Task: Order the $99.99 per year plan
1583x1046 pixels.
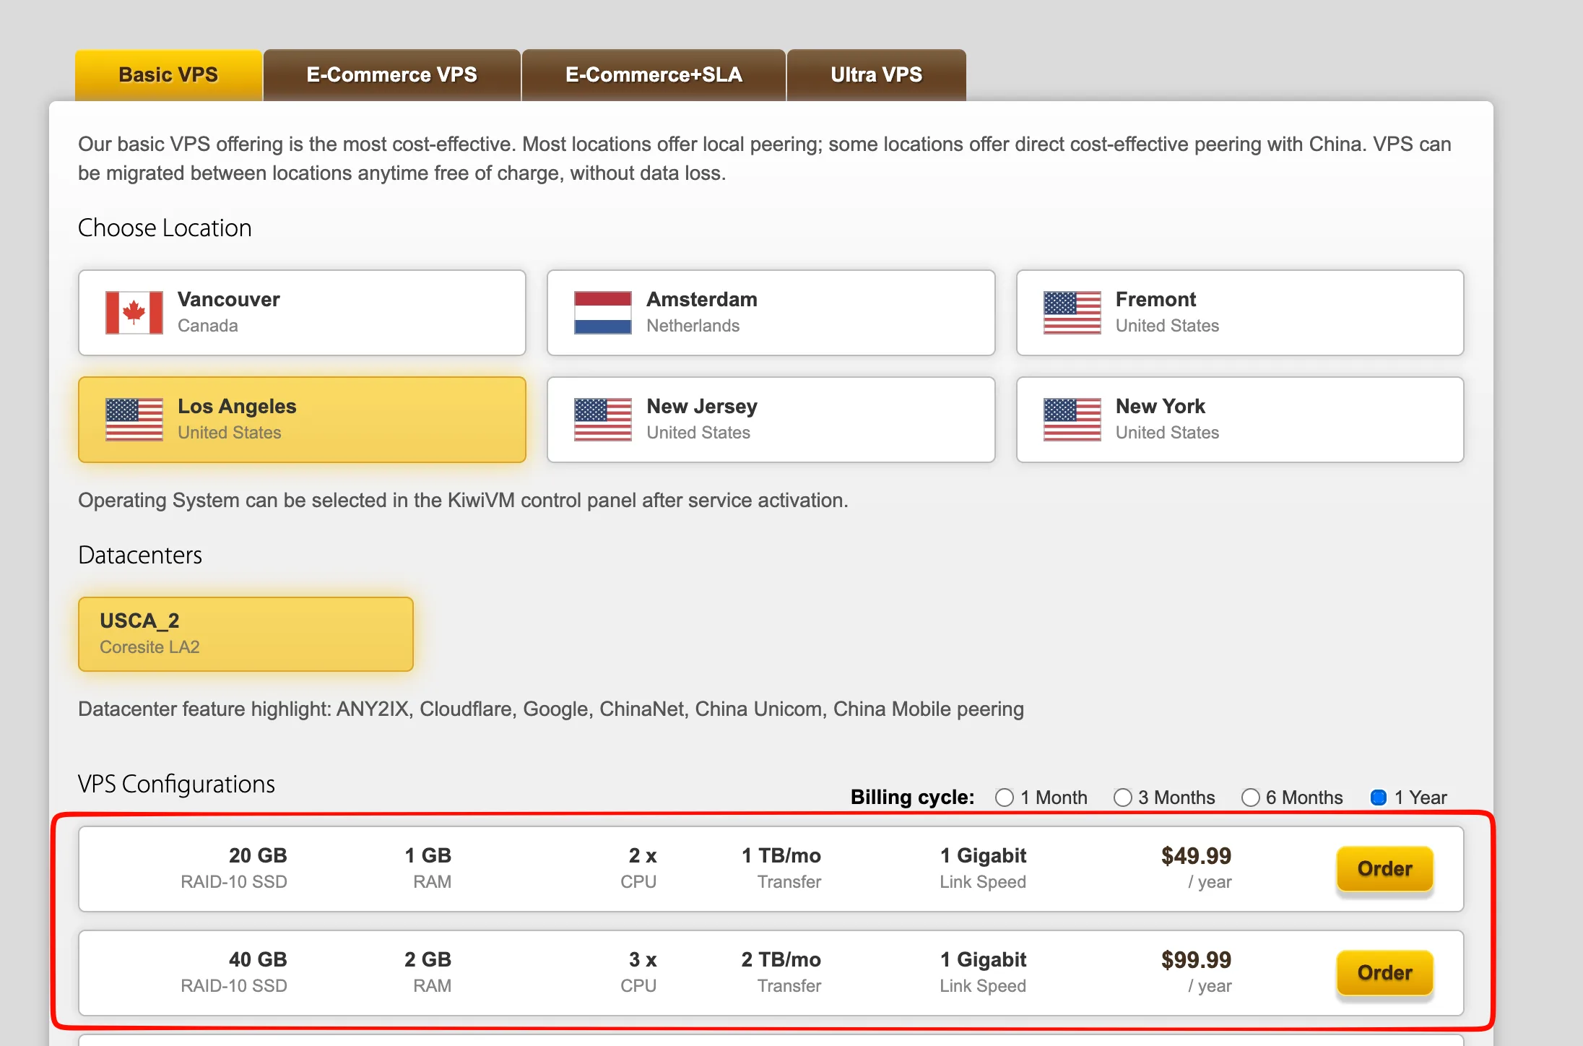Action: pyautogui.click(x=1384, y=973)
